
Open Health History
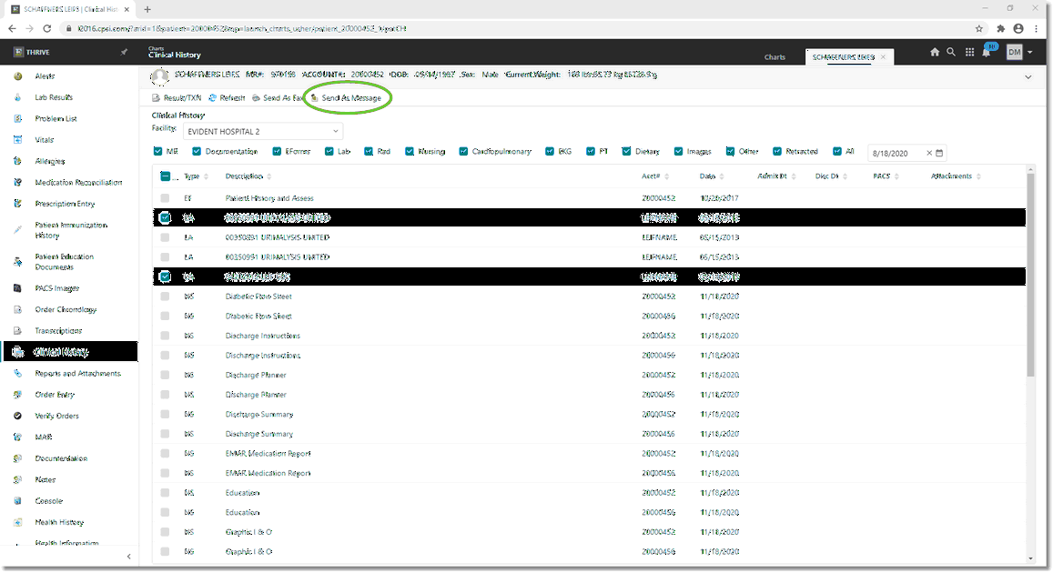point(59,523)
